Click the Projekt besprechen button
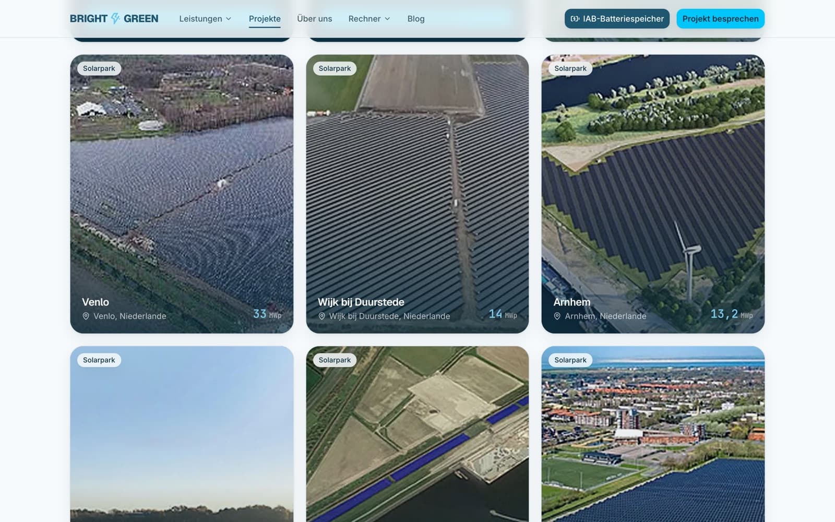 click(720, 19)
